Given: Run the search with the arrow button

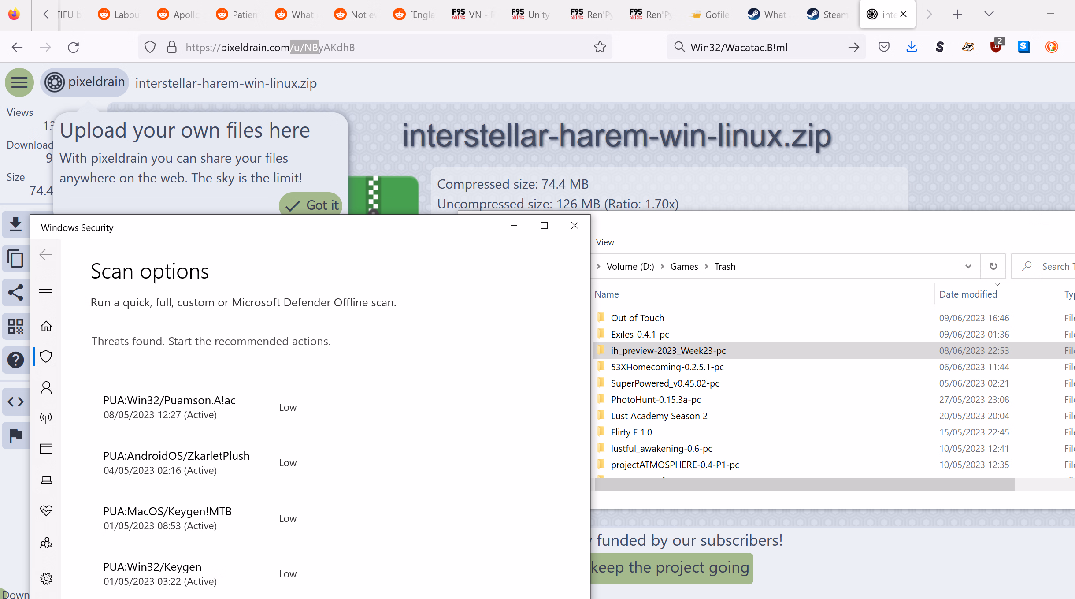Looking at the screenshot, I should pos(854,47).
